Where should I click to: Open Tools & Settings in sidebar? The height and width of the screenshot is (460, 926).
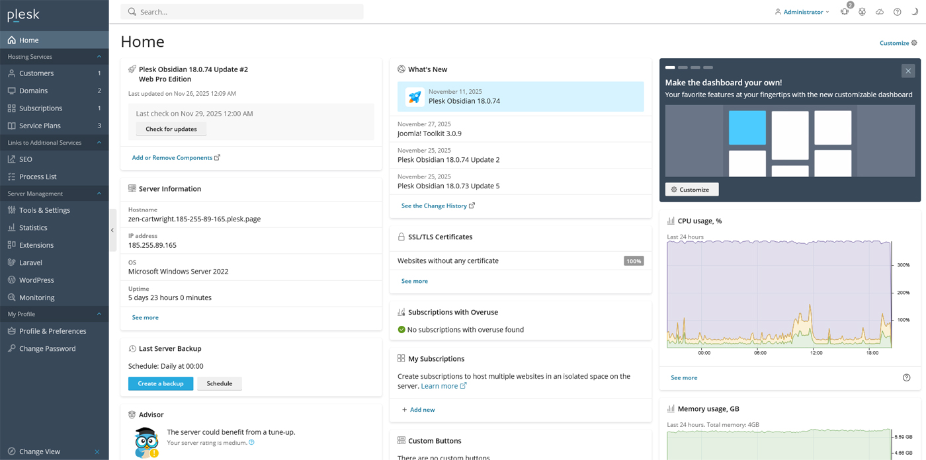point(44,210)
